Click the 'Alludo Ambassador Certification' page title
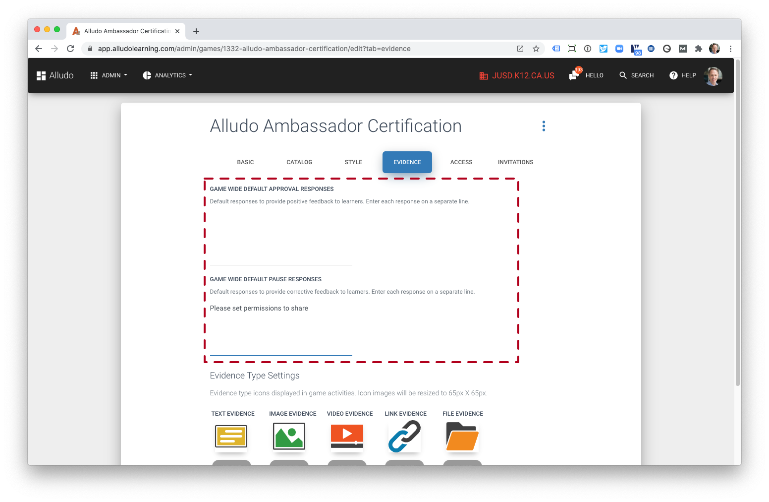 (x=336, y=126)
